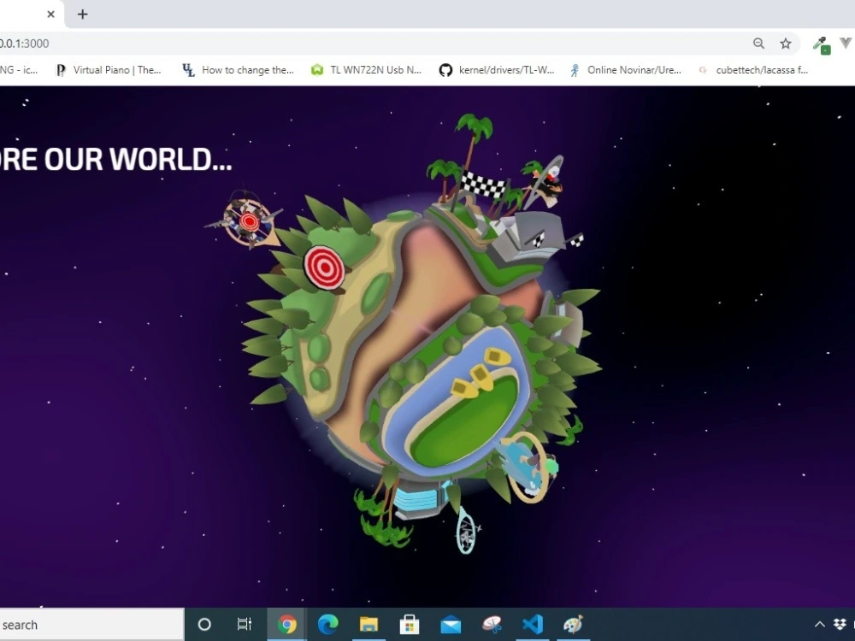Click the checkered race flag on planet

point(483,185)
